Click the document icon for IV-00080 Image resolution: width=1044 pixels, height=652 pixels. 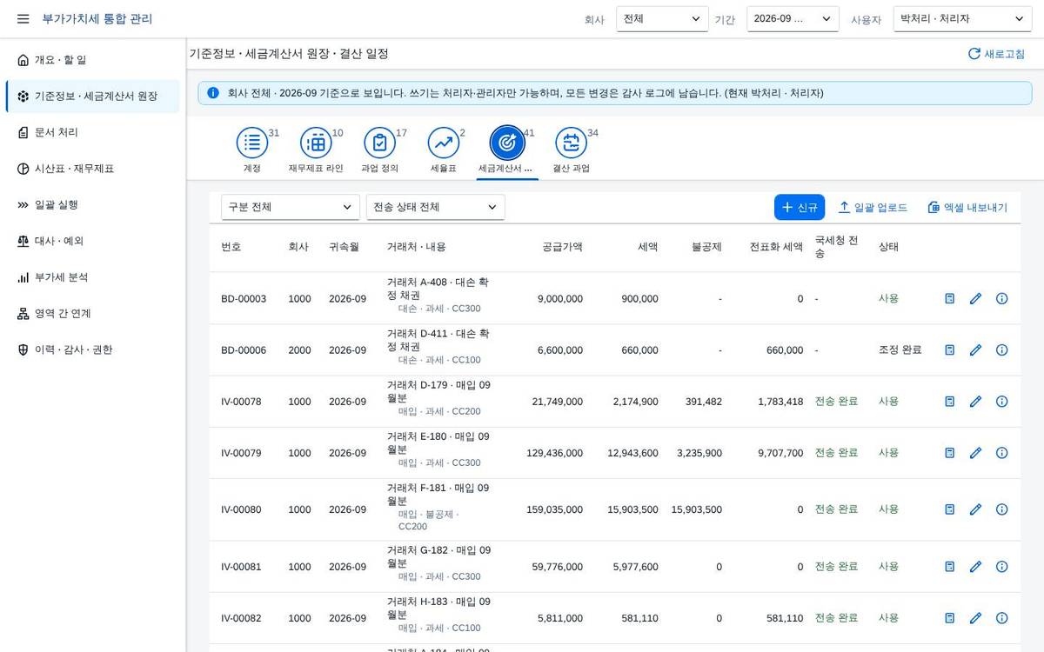pos(950,509)
